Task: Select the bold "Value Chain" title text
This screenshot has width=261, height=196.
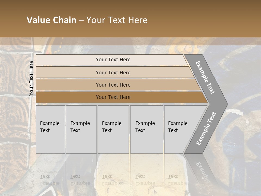Action: click(x=51, y=20)
